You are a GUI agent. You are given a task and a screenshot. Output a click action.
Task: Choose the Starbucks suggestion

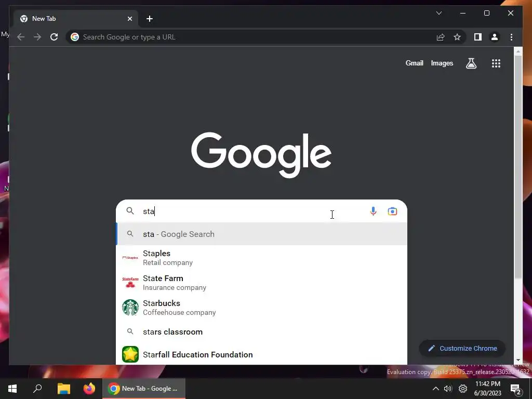[261, 308]
